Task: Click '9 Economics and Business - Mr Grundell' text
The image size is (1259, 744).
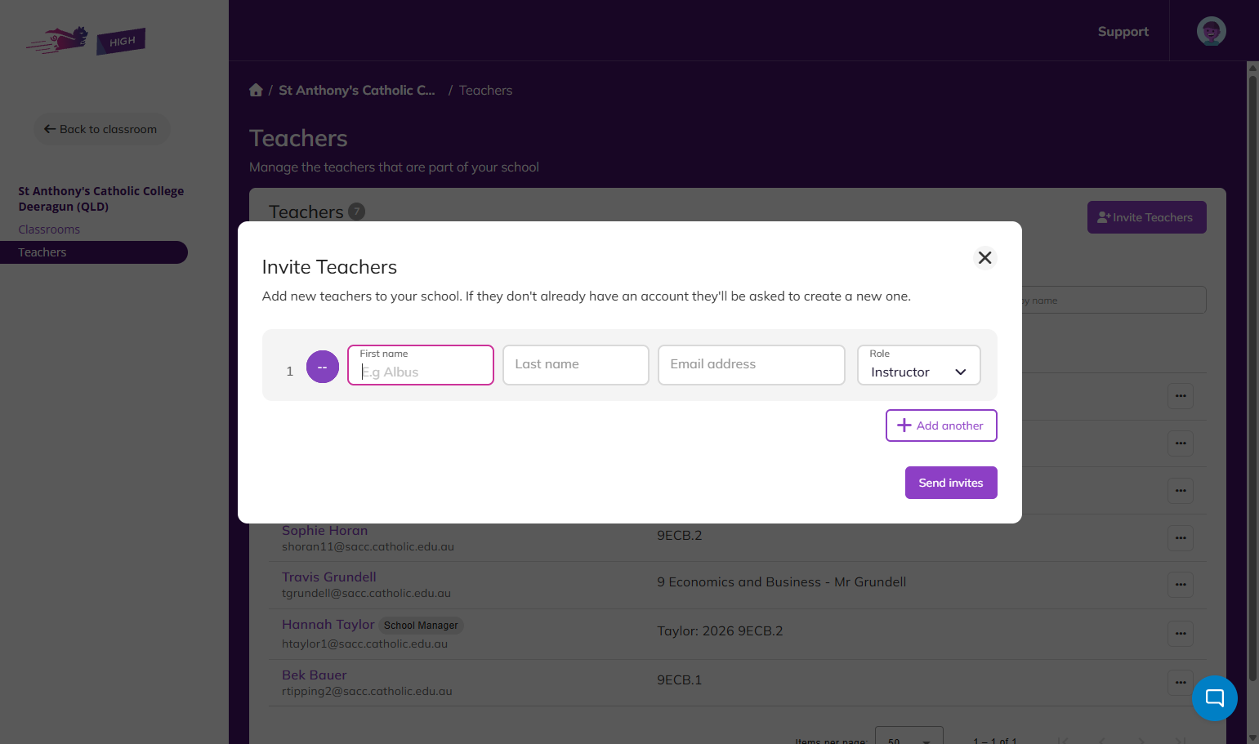Action: click(781, 582)
